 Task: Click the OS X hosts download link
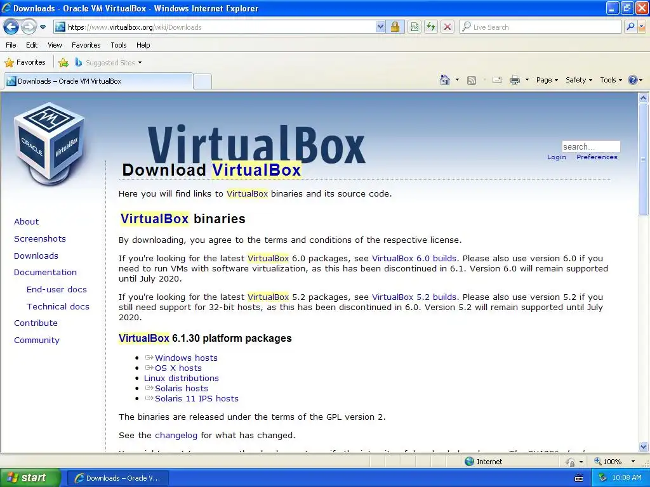[x=178, y=368]
